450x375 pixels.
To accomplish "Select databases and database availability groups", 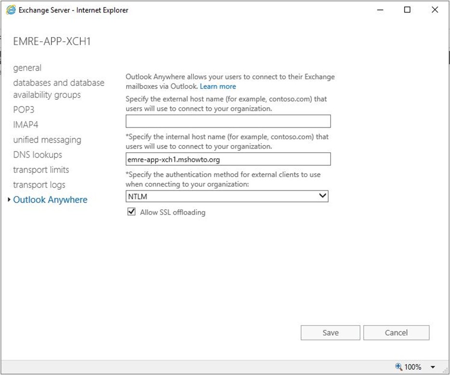I will pos(59,89).
